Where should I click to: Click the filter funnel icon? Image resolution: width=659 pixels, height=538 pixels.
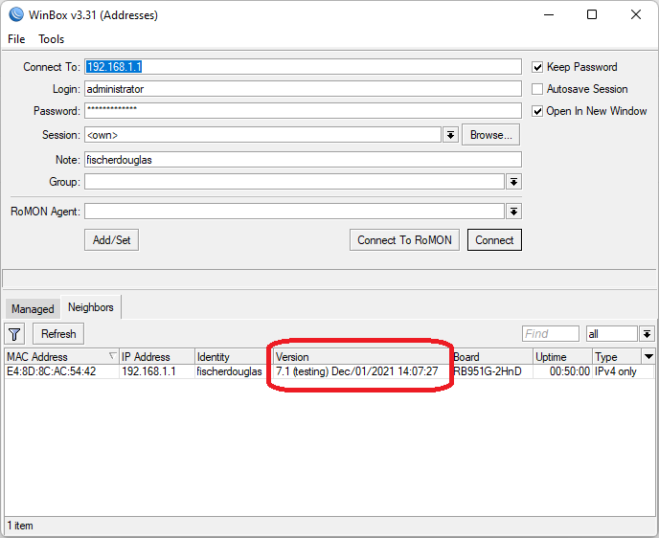point(14,334)
